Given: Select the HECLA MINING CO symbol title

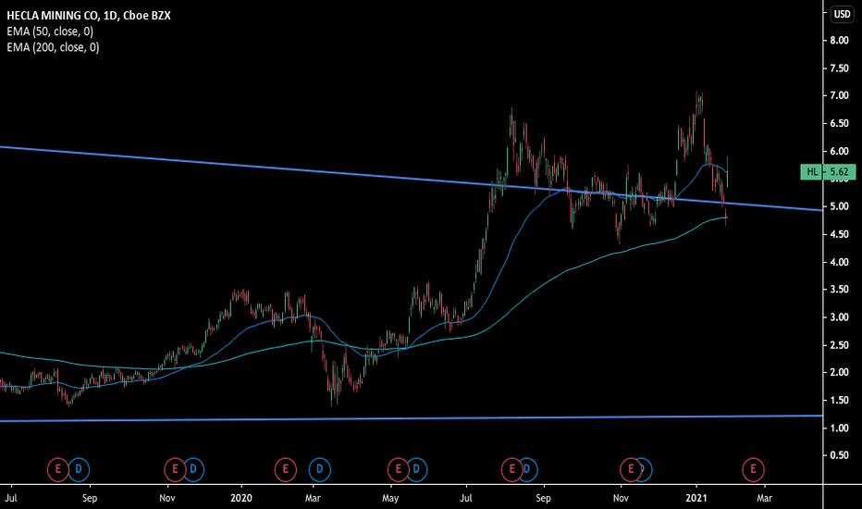Looking at the screenshot, I should 89,16.
